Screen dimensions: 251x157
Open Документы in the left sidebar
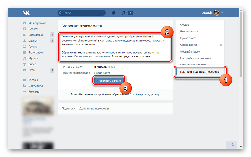click(x=35, y=86)
